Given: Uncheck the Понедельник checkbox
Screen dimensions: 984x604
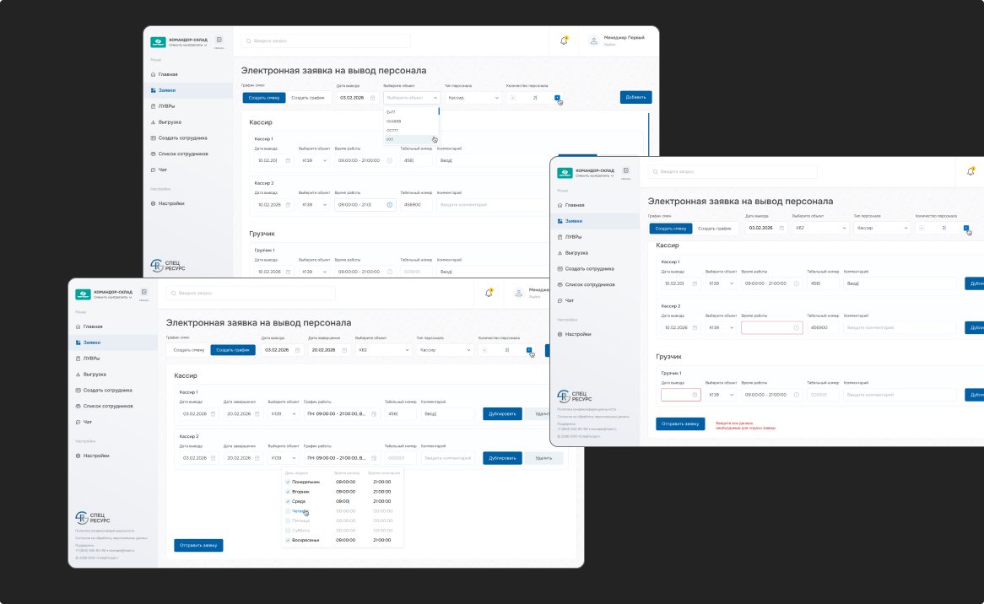Looking at the screenshot, I should tap(288, 482).
